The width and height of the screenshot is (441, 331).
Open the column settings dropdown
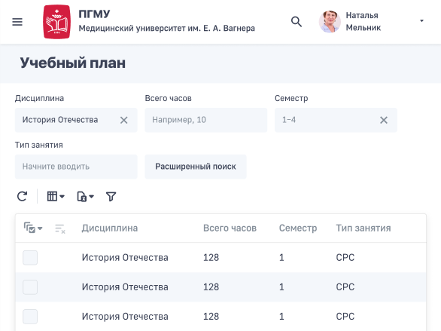point(56,196)
